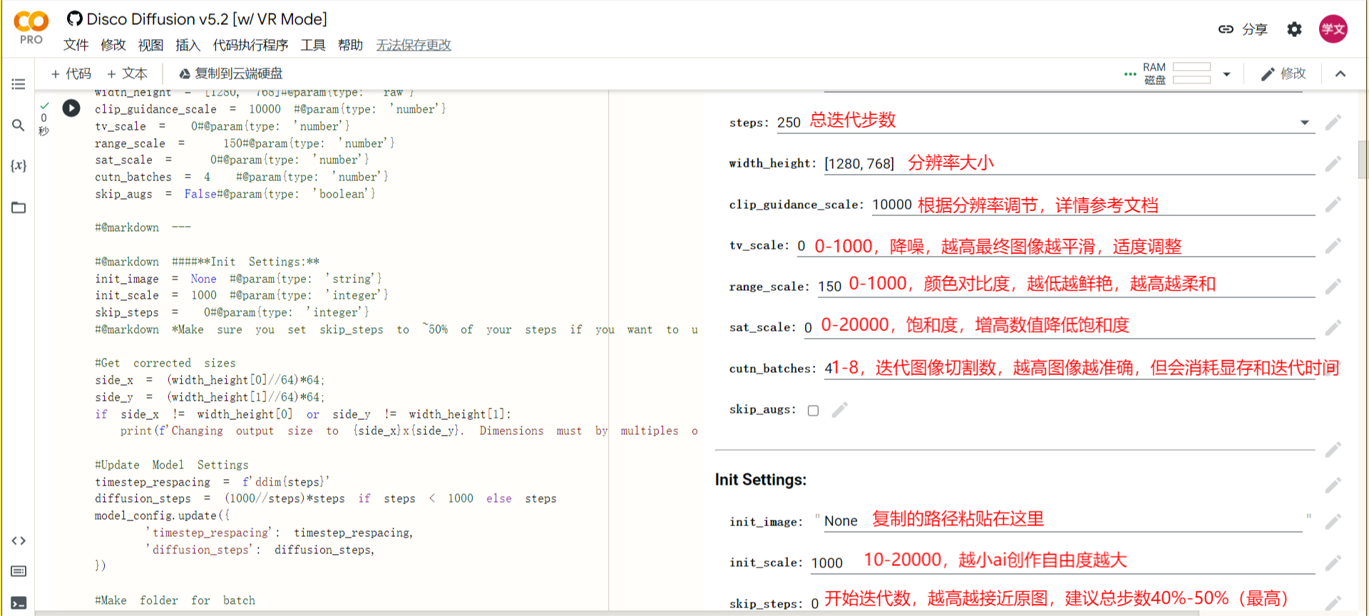
Task: Run the code cell with play button
Action: point(71,108)
